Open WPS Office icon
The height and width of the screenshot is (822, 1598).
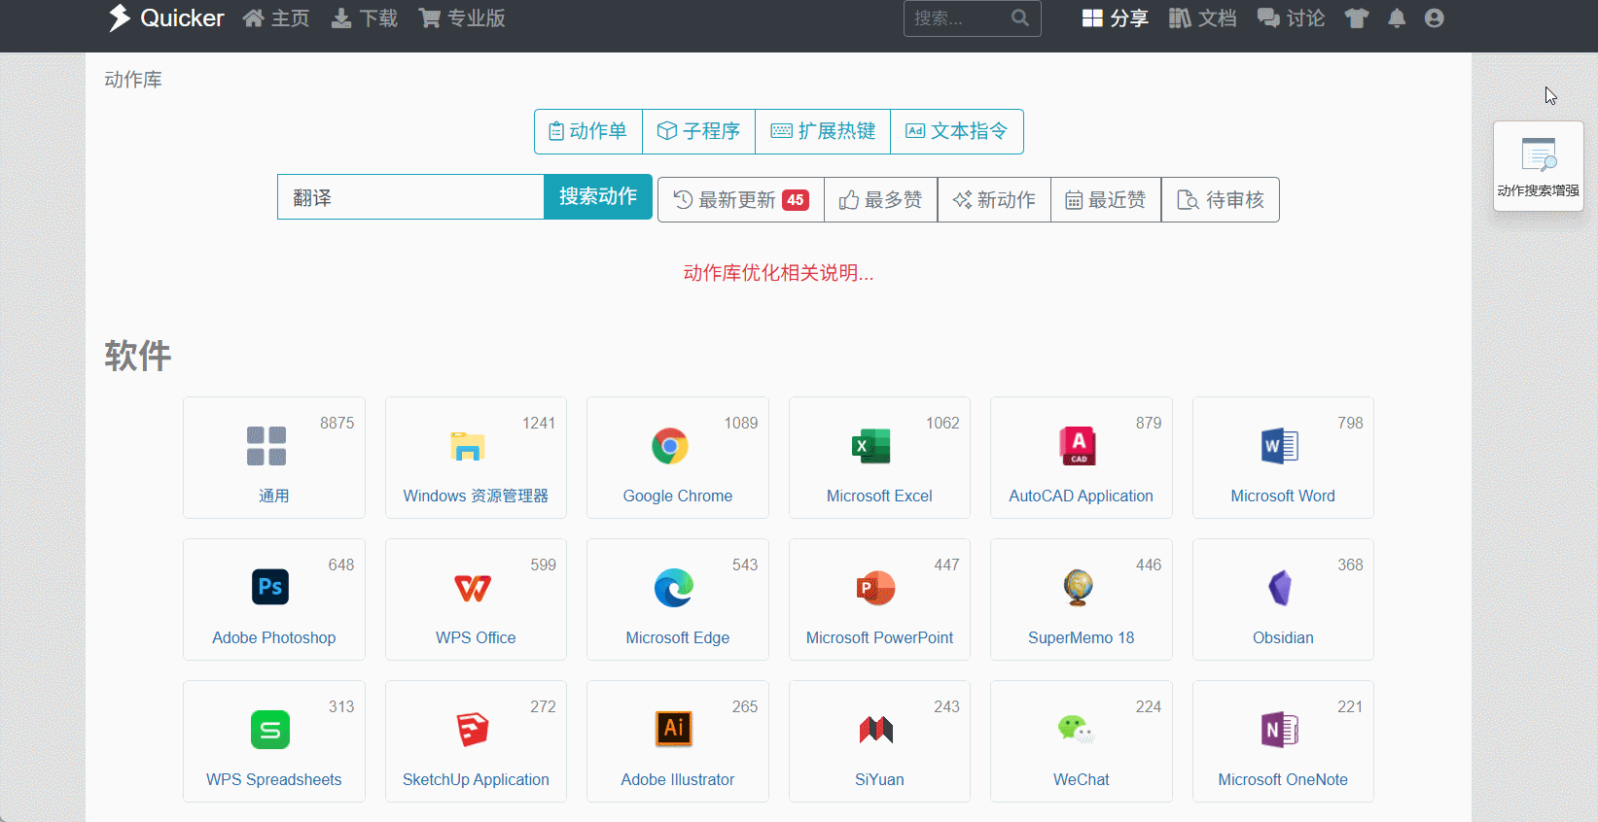(x=473, y=588)
